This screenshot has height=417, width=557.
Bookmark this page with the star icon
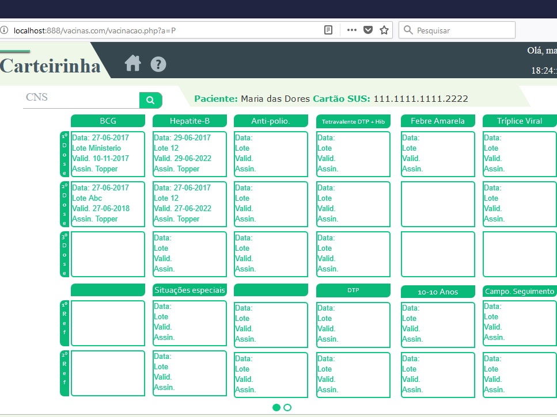(384, 30)
